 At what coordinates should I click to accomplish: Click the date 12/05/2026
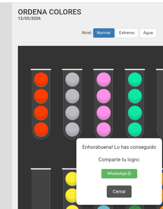(29, 18)
